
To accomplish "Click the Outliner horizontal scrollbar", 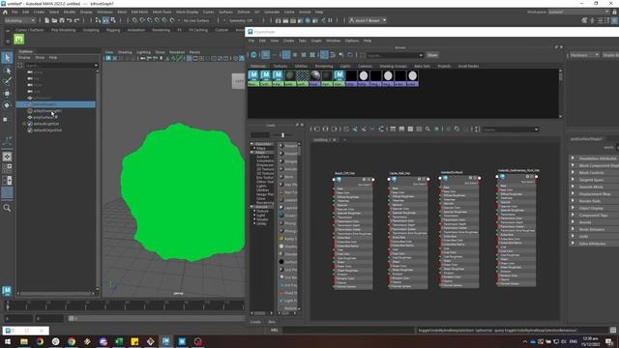I will point(57,294).
